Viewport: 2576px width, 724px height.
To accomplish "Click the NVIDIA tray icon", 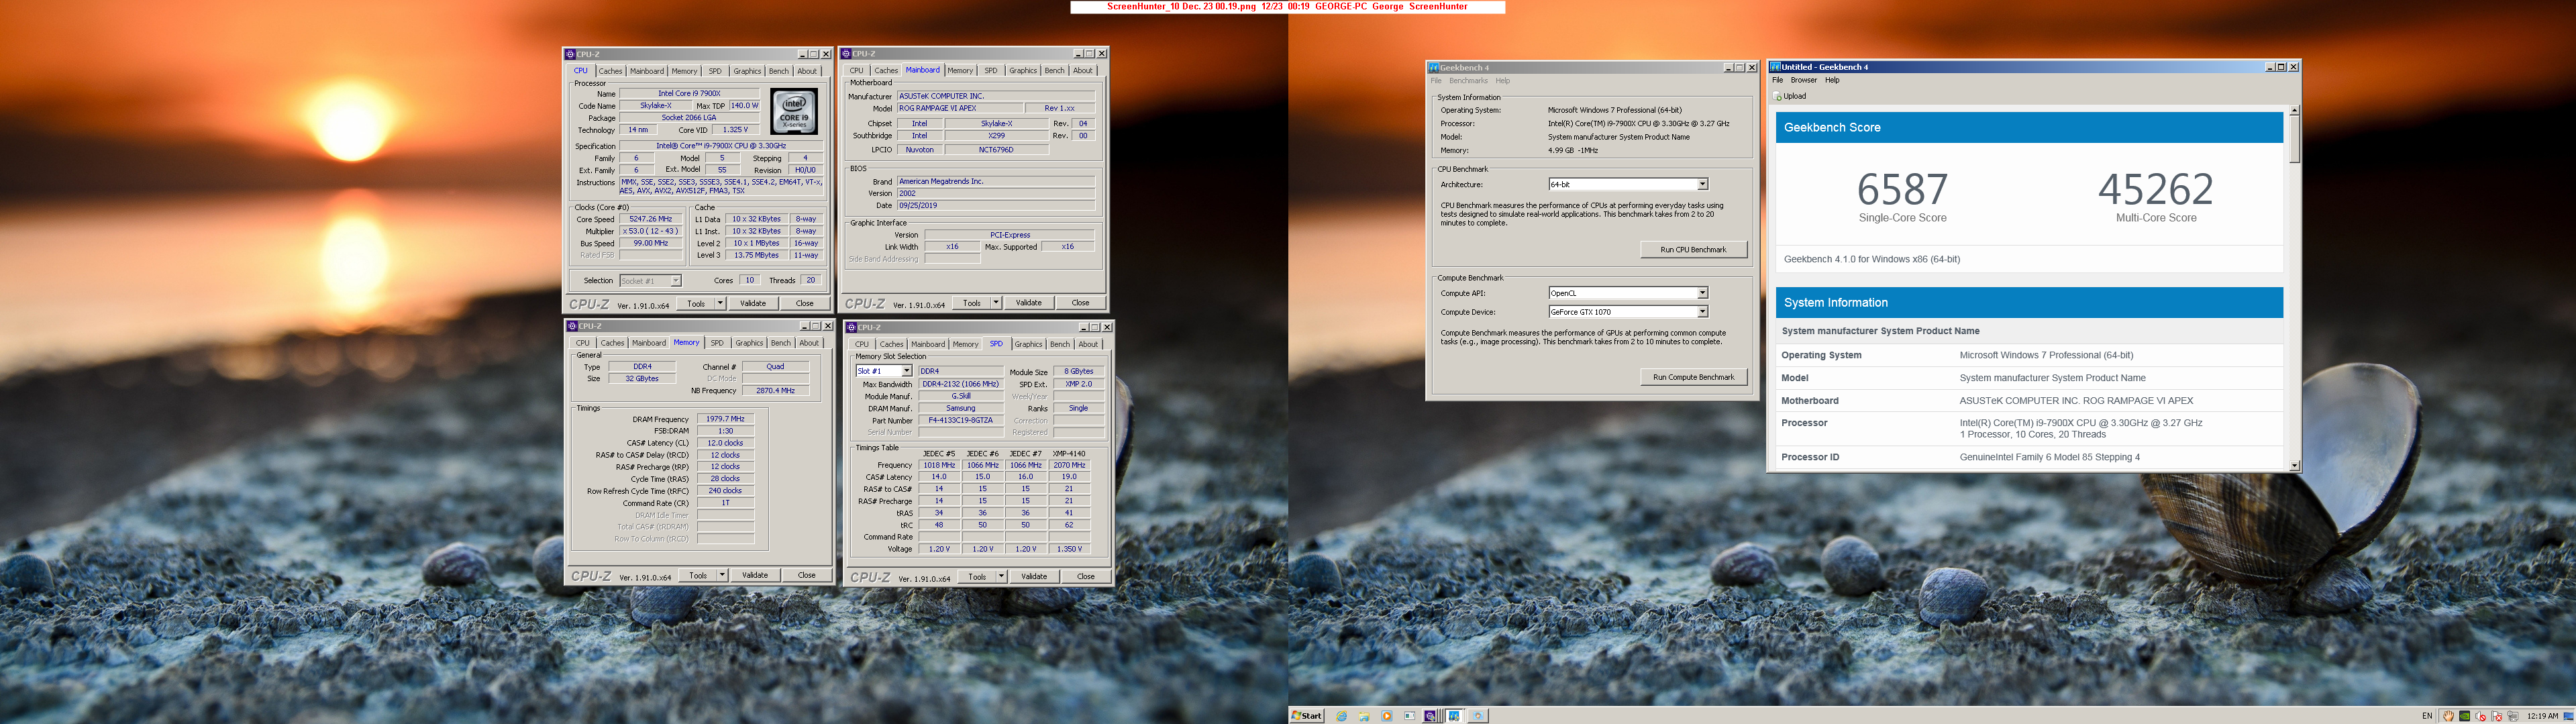I will (2465, 716).
